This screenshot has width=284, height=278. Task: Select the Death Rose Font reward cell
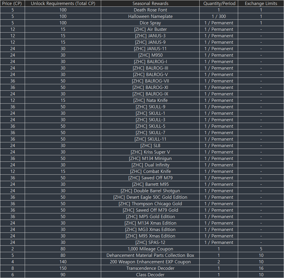150,10
